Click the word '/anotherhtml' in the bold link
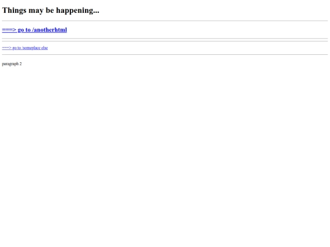Image resolution: width=330 pixels, height=247 pixels. pos(50,30)
